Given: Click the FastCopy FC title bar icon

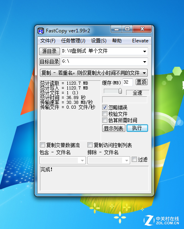Looking at the screenshot, I should coord(41,31).
